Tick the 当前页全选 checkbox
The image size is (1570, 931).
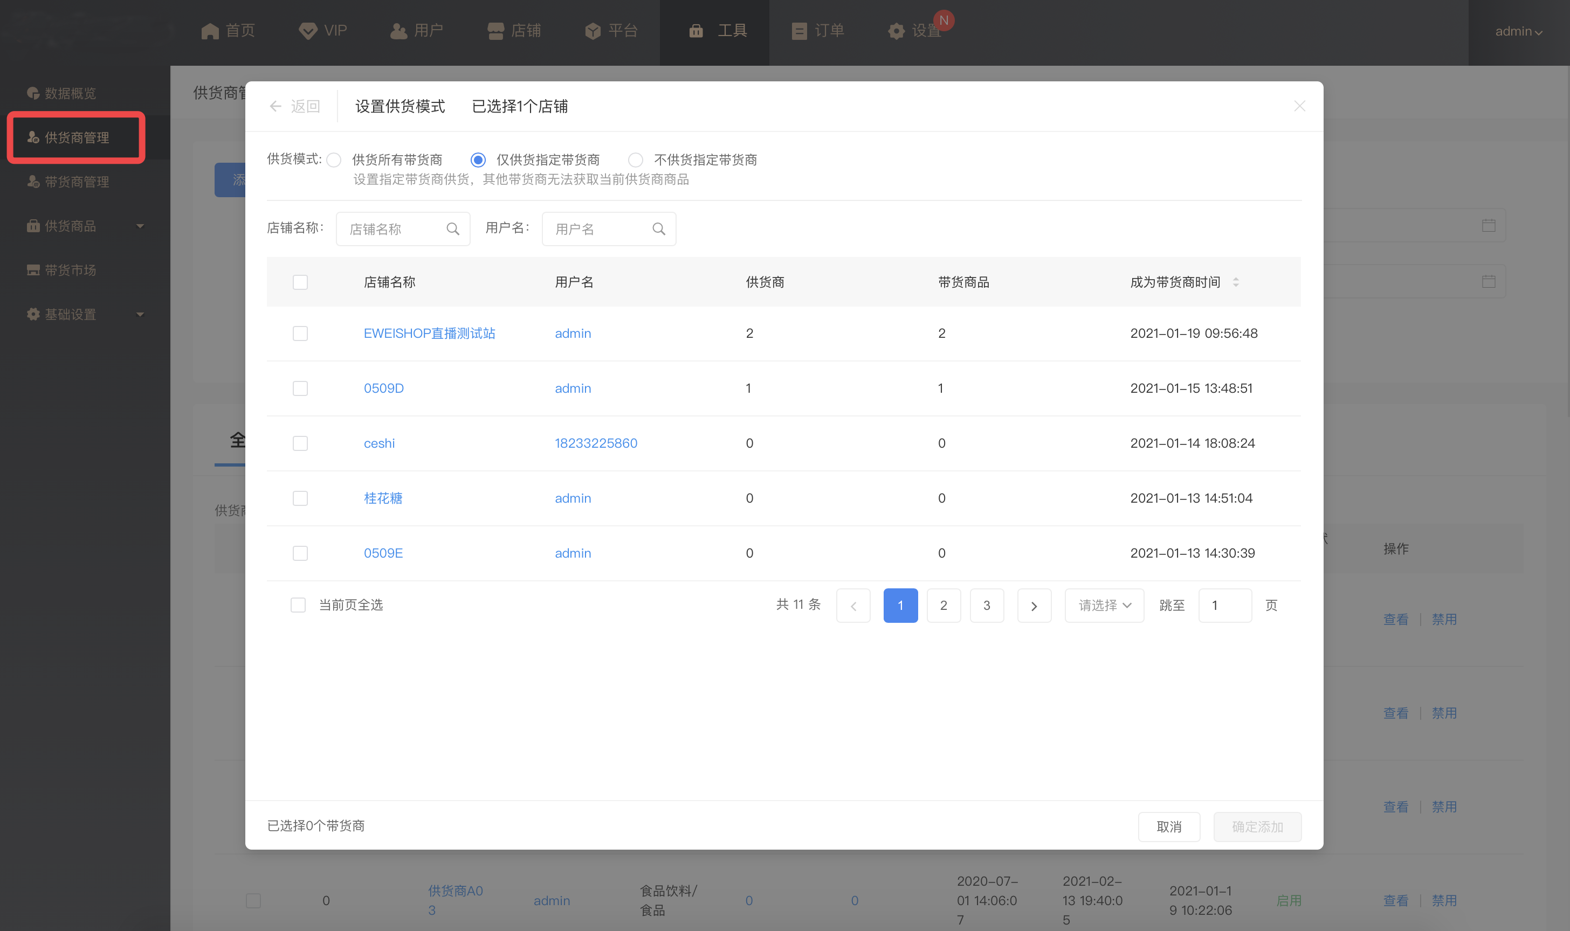coord(298,605)
